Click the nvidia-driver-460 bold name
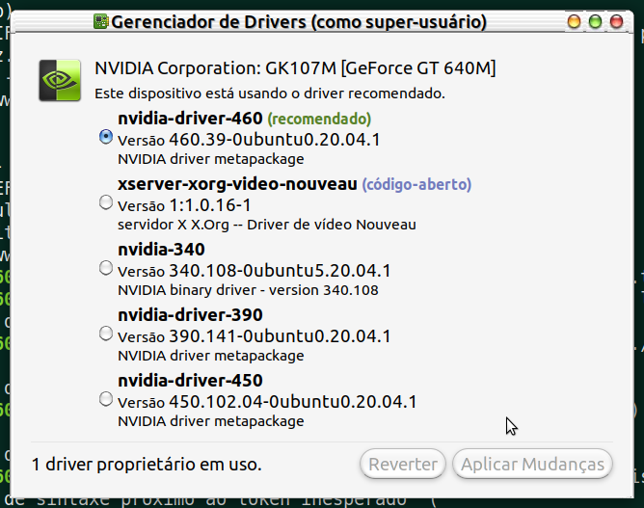The height and width of the screenshot is (508, 644). [x=190, y=119]
